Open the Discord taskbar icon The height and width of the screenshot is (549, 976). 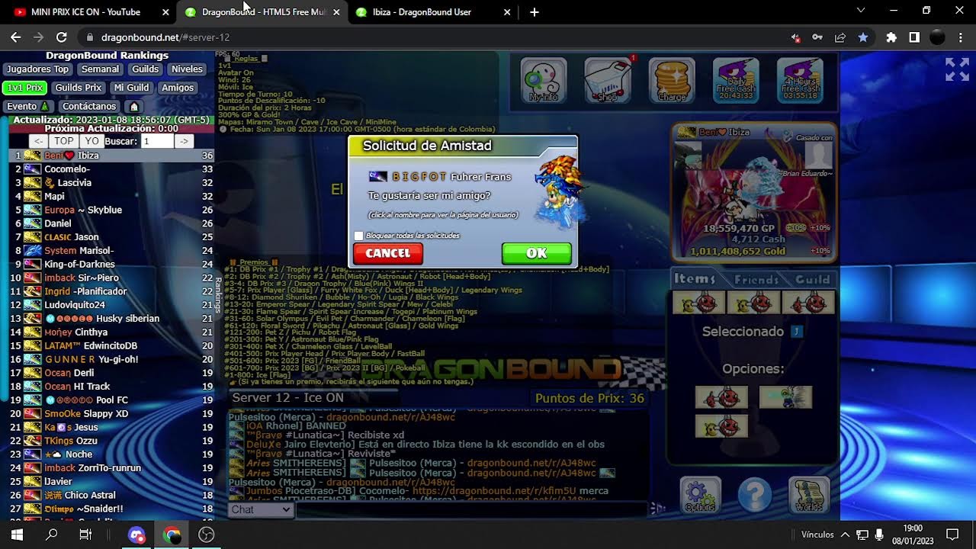click(x=136, y=535)
